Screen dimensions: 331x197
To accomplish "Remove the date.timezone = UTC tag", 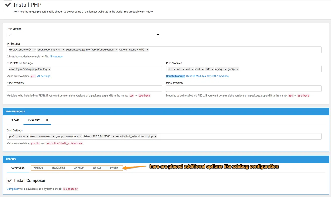I will pos(147,50).
